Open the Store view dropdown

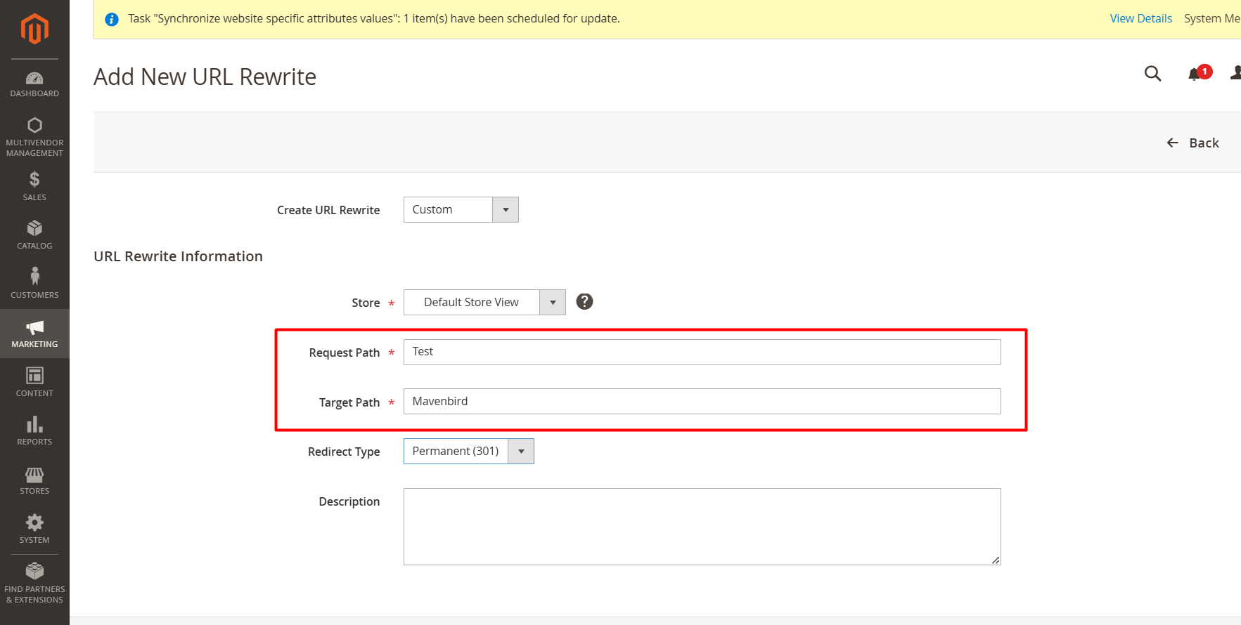(x=484, y=303)
